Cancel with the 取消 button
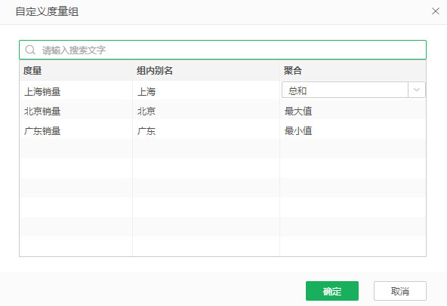447x306 pixels. pos(400,291)
